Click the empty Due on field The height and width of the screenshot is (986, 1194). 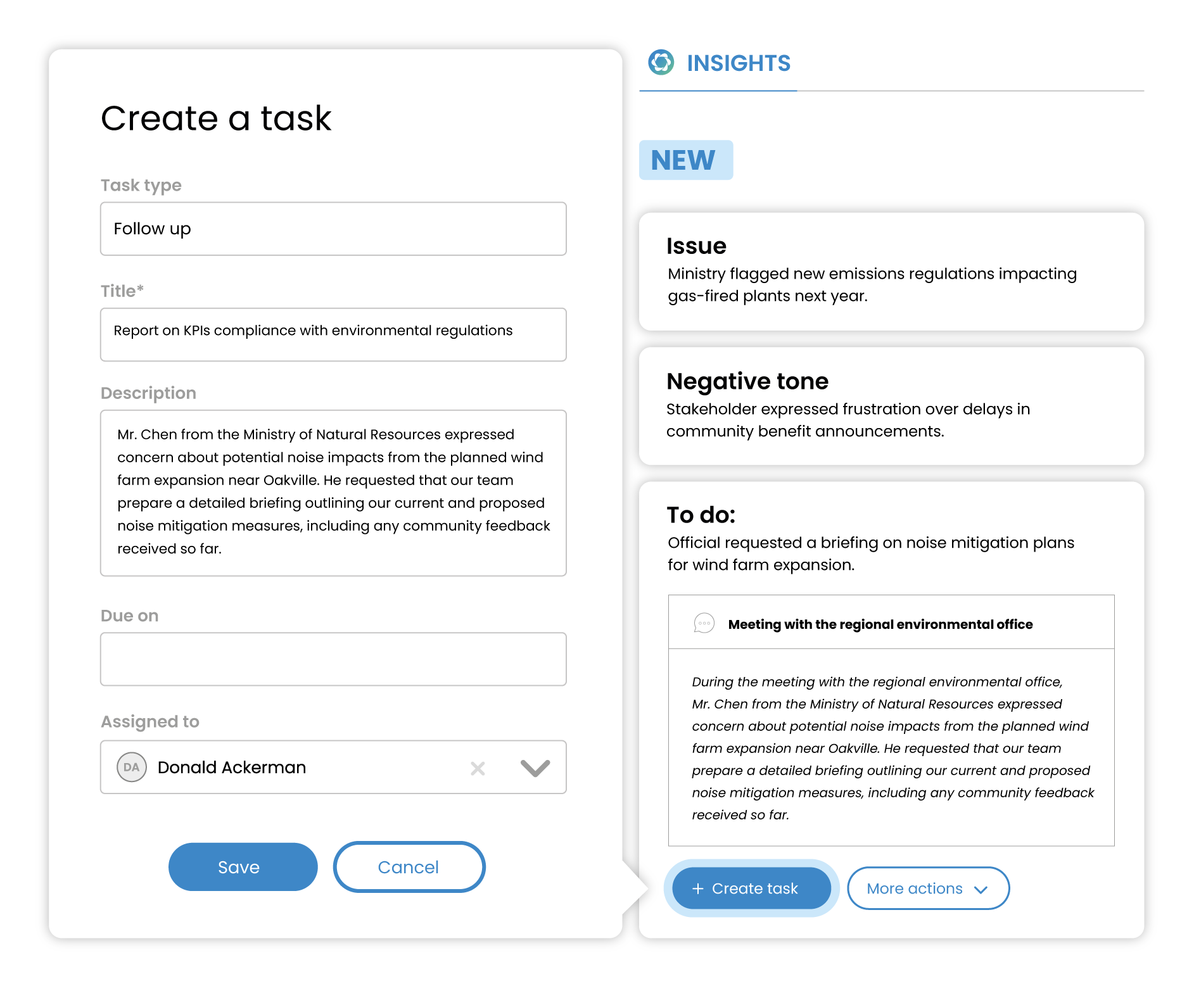tap(333, 659)
